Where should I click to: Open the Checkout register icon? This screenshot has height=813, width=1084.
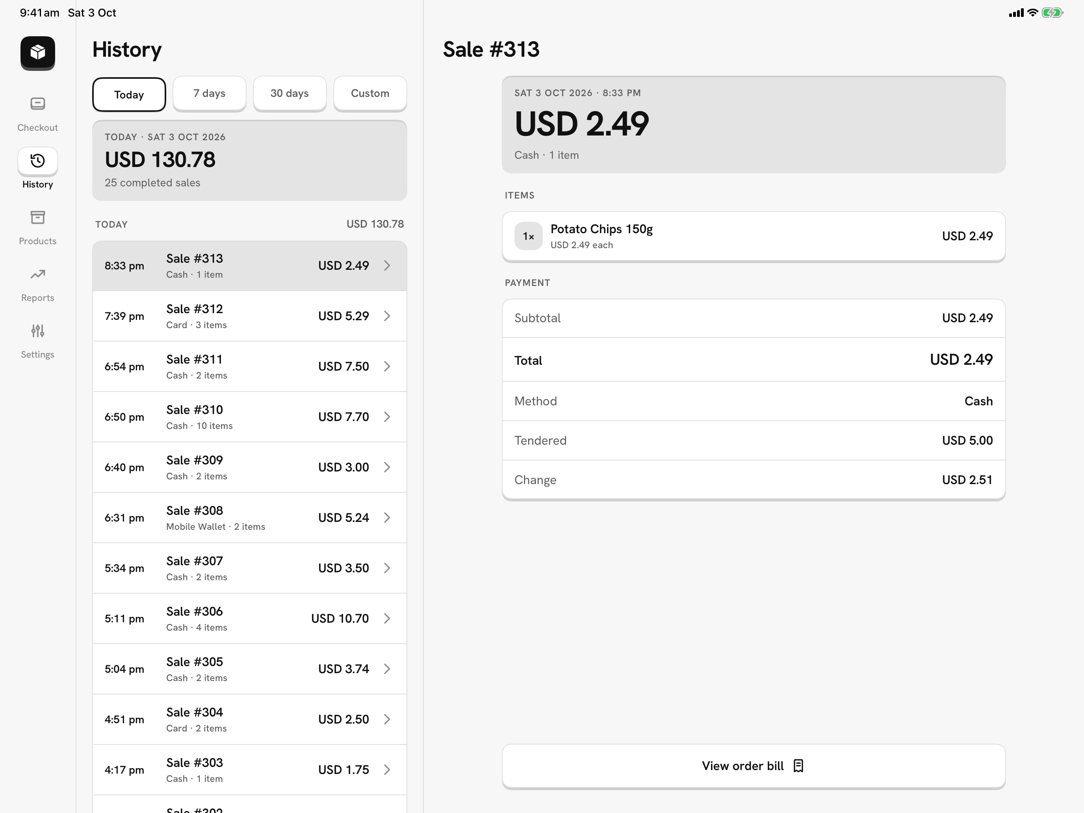(38, 104)
